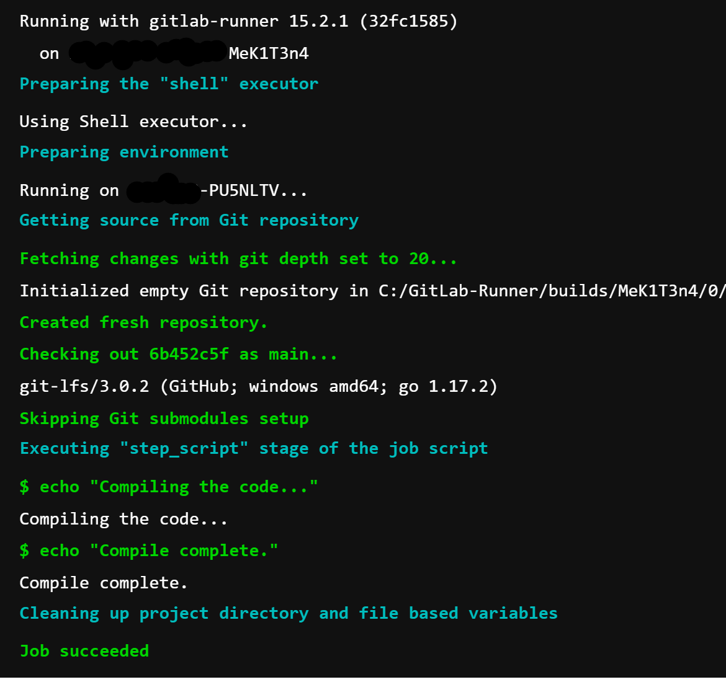Screen dimensions: 726x682
Task: Click the white "Compiling the code..." output line
Action: 123,520
